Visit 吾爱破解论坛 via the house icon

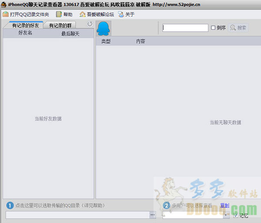(x=82, y=14)
